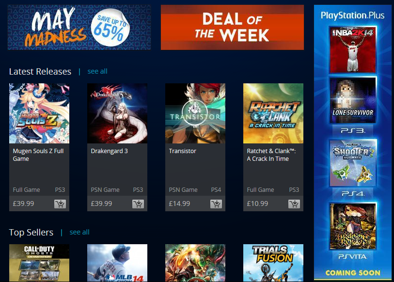This screenshot has height=282, width=394.
Task: See all Top Sellers
Action: 79,232
